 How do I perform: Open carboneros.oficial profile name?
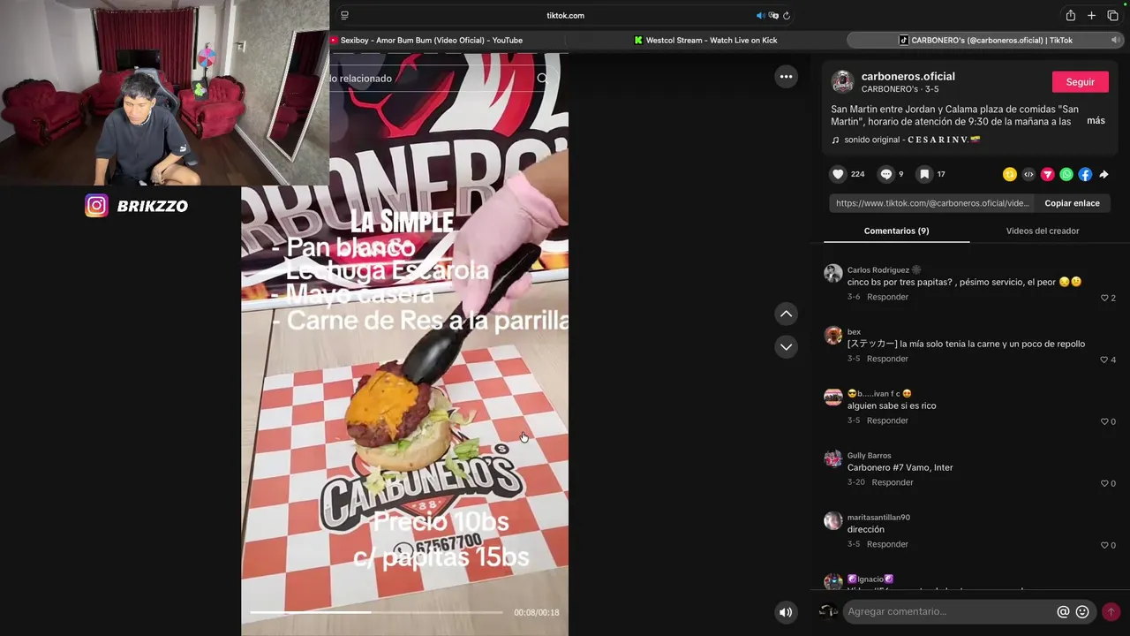point(908,76)
